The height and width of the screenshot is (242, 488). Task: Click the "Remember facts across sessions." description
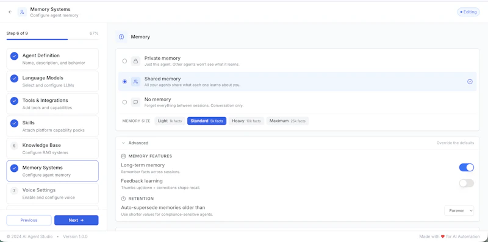[151, 172]
